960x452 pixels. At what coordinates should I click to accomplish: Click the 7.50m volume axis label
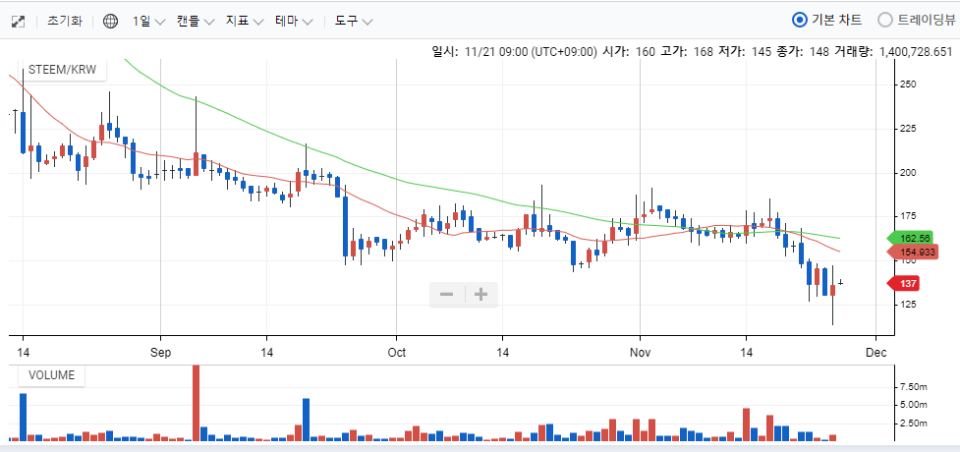click(913, 386)
